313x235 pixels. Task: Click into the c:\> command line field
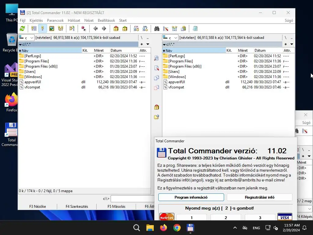pos(133,199)
